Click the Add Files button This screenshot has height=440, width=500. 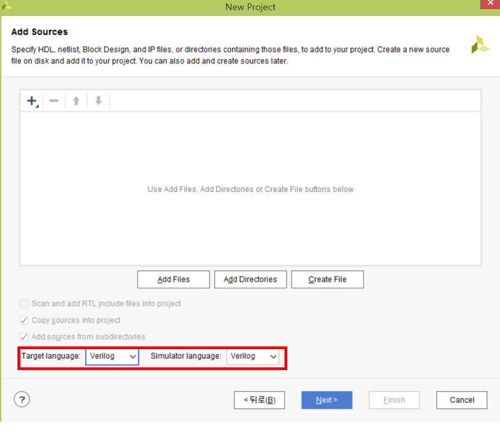[174, 279]
